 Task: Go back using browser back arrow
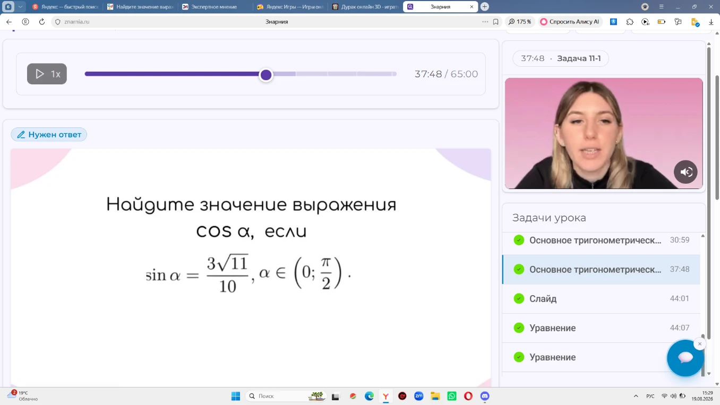(x=9, y=22)
